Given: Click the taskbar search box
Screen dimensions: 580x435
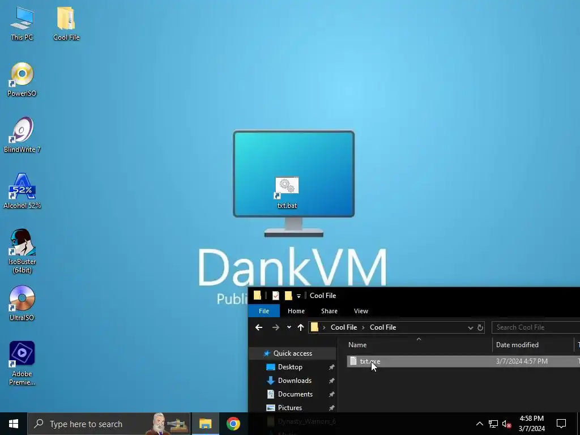Looking at the screenshot, I should click(x=109, y=424).
